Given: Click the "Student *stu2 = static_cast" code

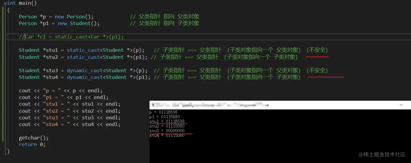Looking at the screenshot, I should 83,57.
